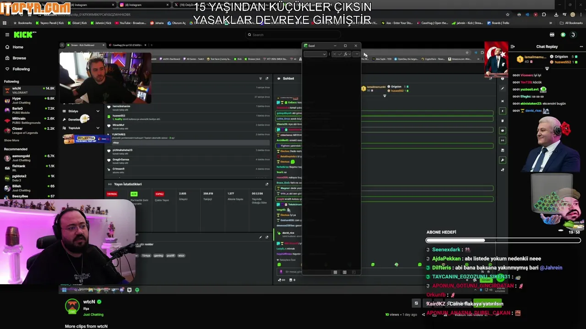
Task: Open Just Chatting category link
Action: (x=93, y=314)
